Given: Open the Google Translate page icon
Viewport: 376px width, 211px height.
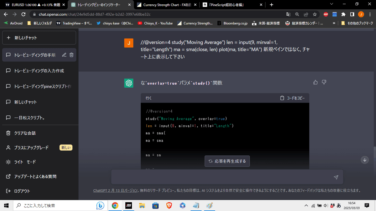Looking at the screenshot, I should point(288,14).
